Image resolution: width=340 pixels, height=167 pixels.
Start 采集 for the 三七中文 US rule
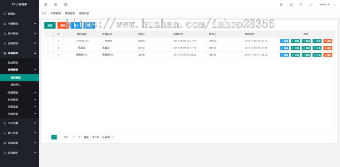point(295,41)
